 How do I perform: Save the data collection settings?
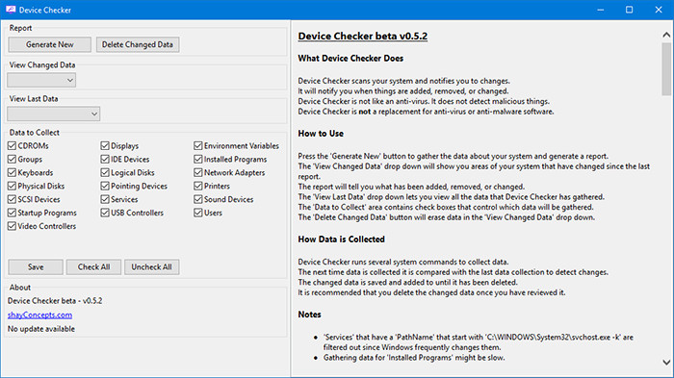[36, 266]
